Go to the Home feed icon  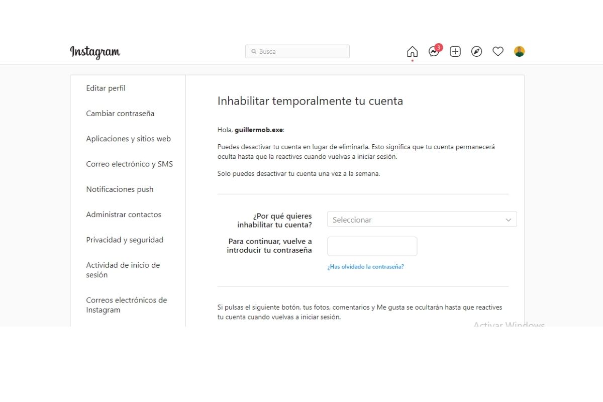click(x=412, y=51)
